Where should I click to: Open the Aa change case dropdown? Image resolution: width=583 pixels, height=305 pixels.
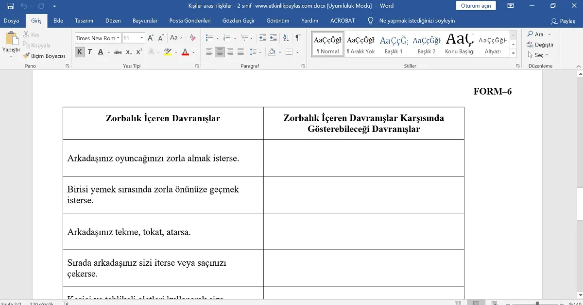(x=176, y=38)
